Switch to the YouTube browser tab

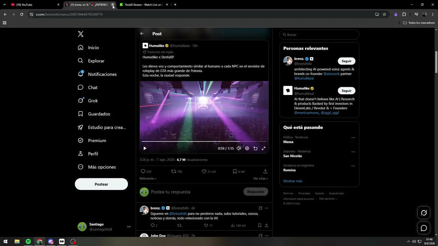click(35, 5)
